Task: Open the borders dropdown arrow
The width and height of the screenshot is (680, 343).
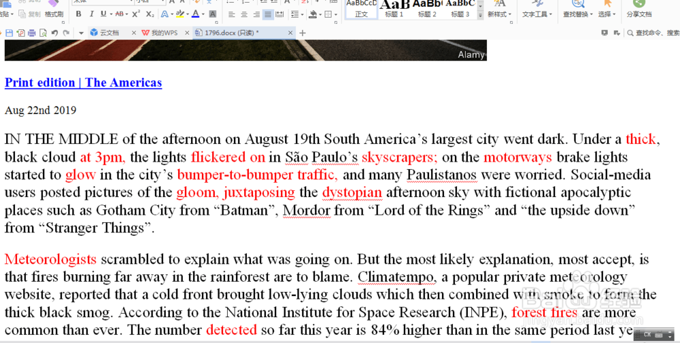Action: click(336, 15)
